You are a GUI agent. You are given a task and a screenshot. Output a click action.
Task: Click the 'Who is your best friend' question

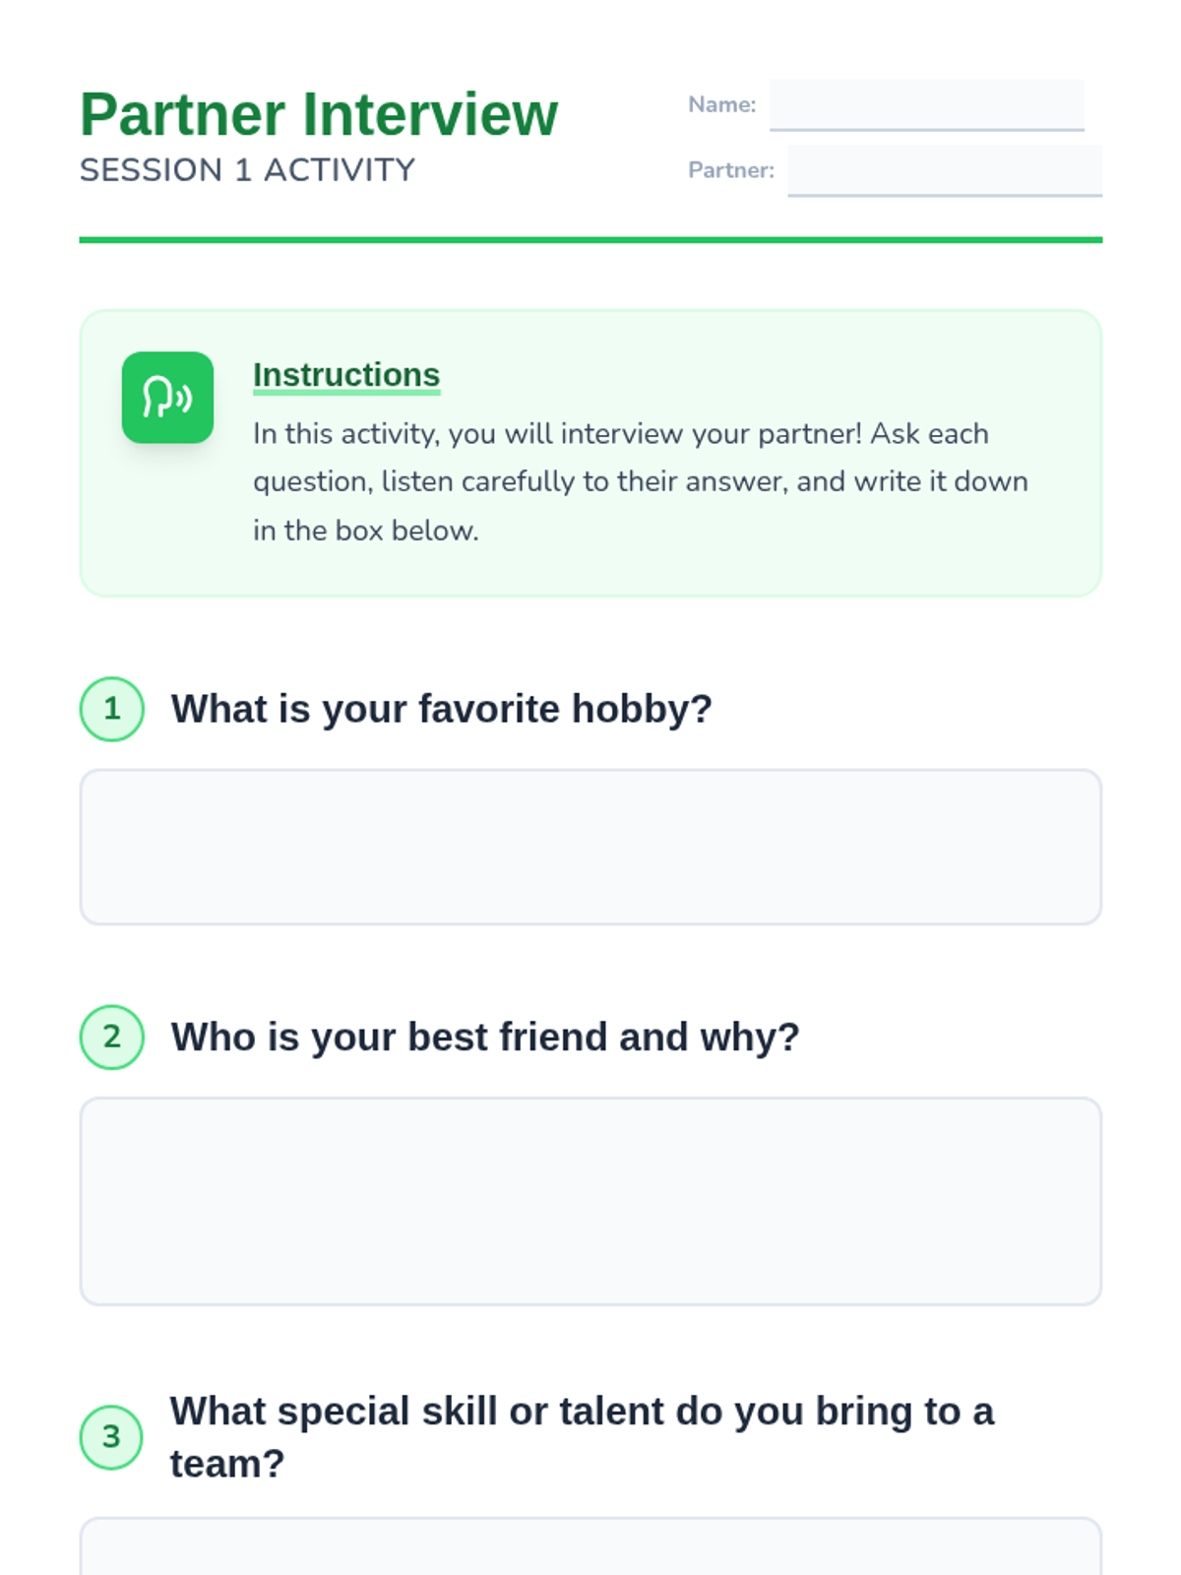[485, 1037]
